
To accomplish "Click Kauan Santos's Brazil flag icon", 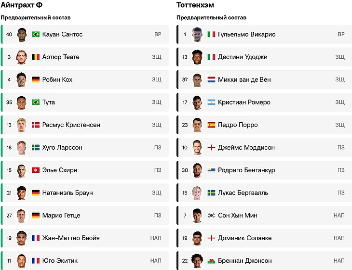I will (x=36, y=35).
